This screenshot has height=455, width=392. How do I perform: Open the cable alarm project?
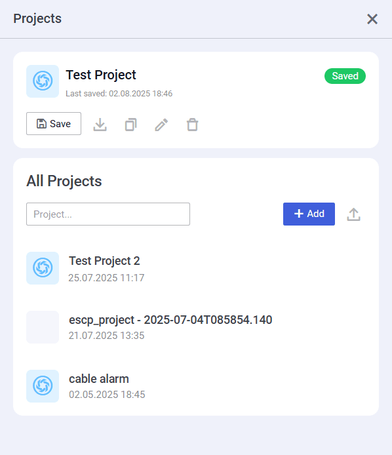point(196,386)
